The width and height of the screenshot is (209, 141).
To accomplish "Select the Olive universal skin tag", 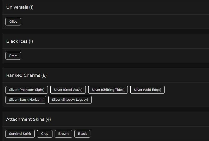I will pos(13,22).
